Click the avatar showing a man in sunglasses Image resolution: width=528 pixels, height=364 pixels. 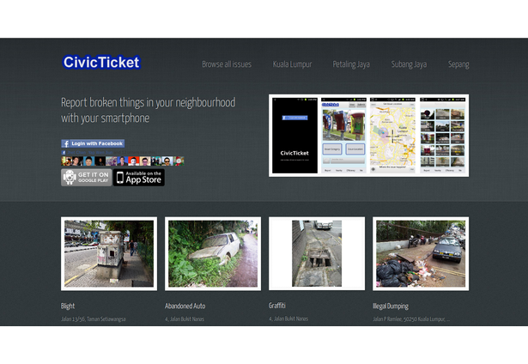[x=167, y=161]
